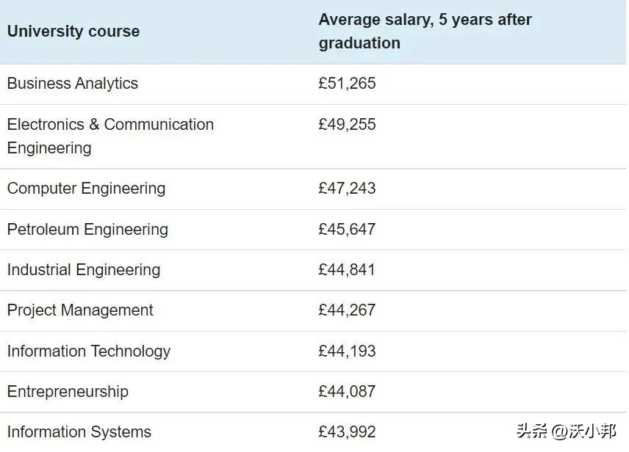Click the £47,243 salary value

(x=347, y=189)
